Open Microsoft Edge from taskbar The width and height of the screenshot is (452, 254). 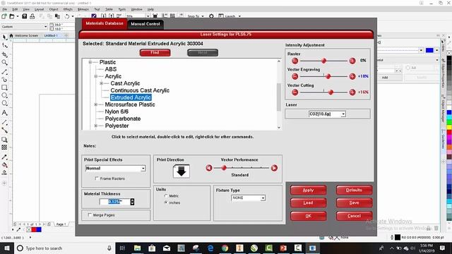tap(210, 248)
